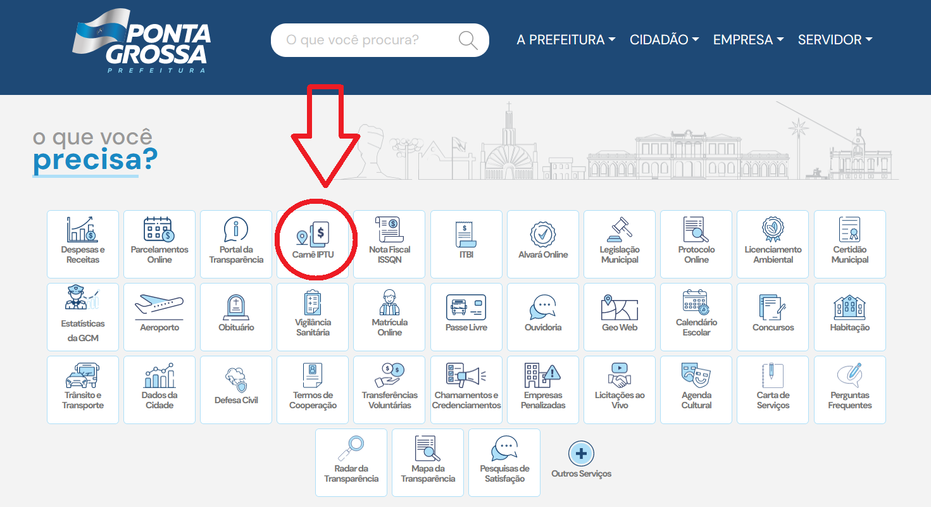Open the Carta de Serviços tile
The width and height of the screenshot is (931, 507).
(x=773, y=390)
